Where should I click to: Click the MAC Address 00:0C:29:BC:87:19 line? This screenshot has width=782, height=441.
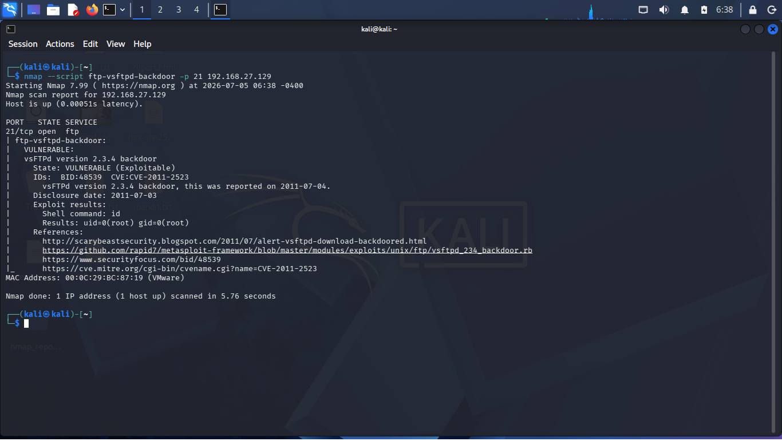tap(95, 278)
